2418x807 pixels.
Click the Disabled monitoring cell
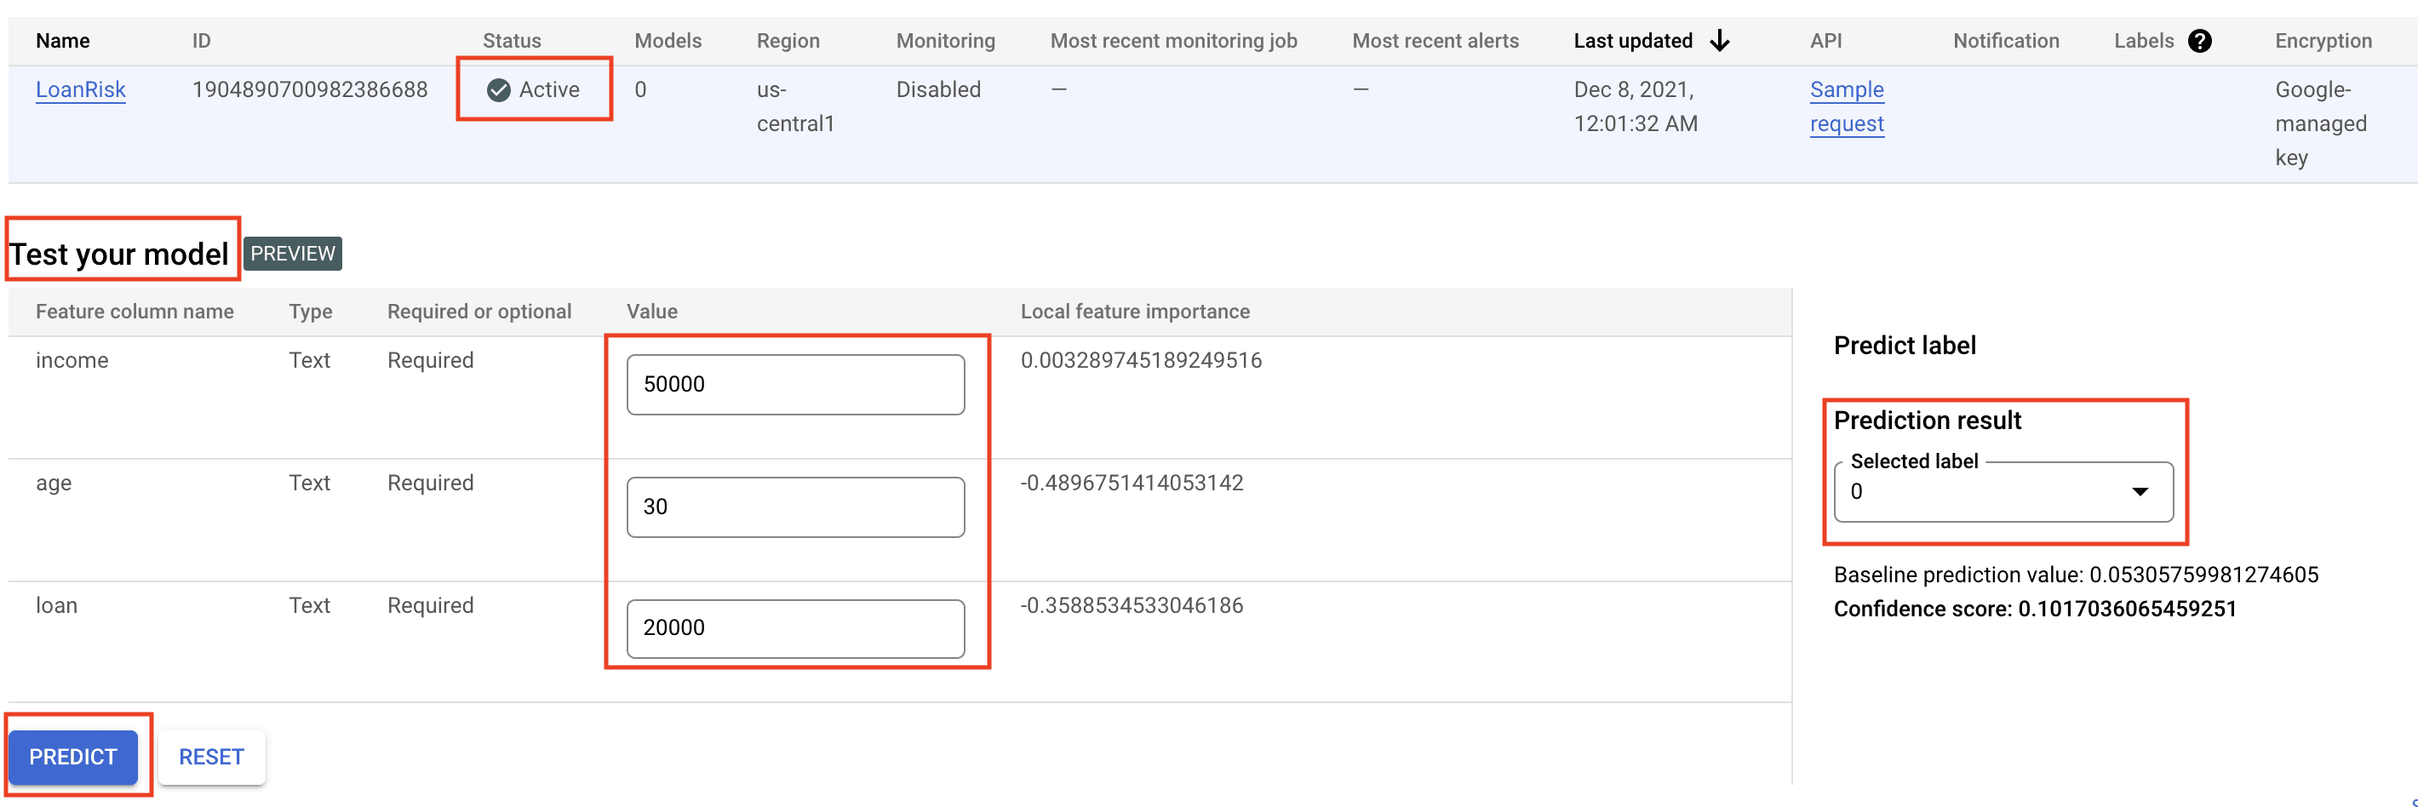coord(937,90)
